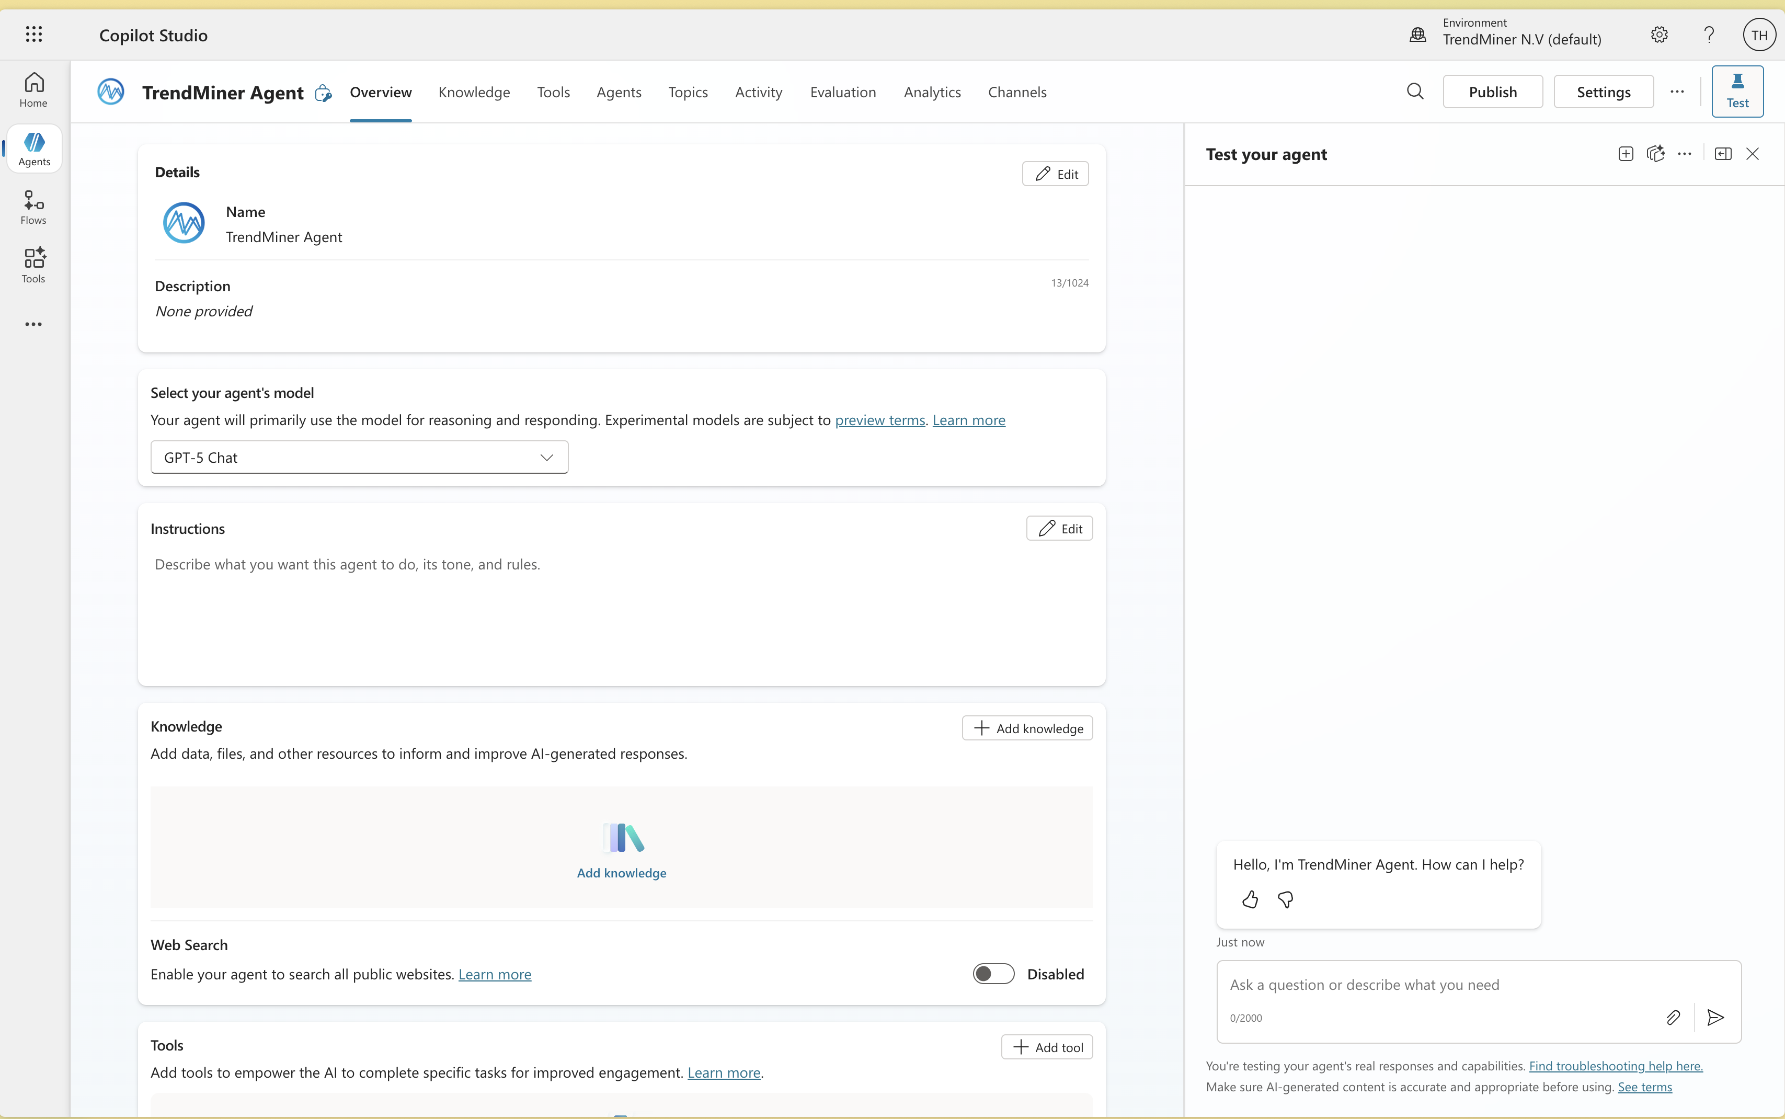Open the app launcher grid icon
Screen dimensions: 1785x1119
pos(34,34)
